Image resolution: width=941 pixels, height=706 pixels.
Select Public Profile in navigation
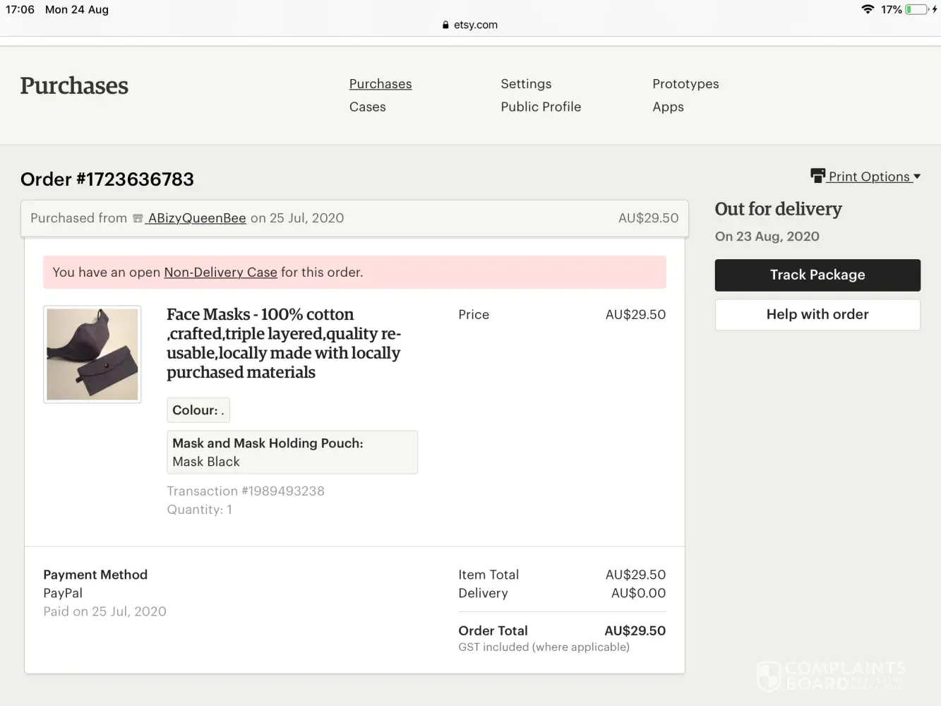click(541, 107)
